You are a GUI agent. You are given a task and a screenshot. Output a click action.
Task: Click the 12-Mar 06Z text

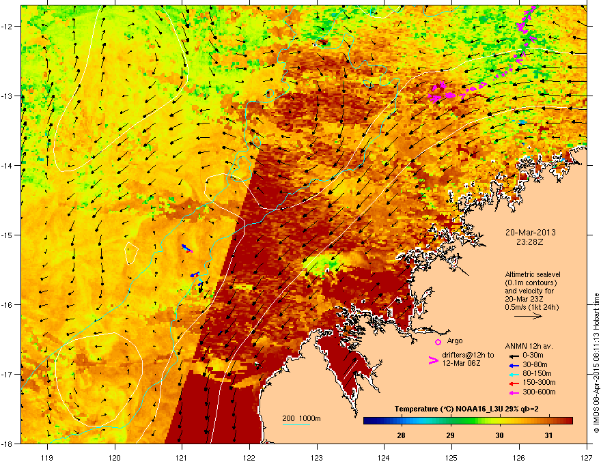click(x=461, y=363)
